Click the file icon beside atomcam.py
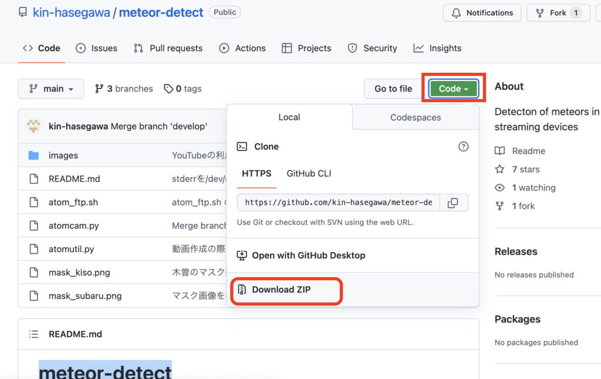This screenshot has width=601, height=379. tap(33, 226)
